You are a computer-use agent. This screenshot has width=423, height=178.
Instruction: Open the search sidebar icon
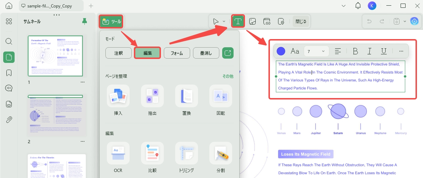9,41
